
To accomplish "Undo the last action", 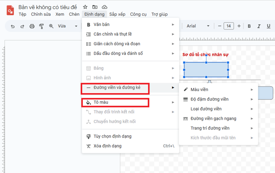I will 13,26.
